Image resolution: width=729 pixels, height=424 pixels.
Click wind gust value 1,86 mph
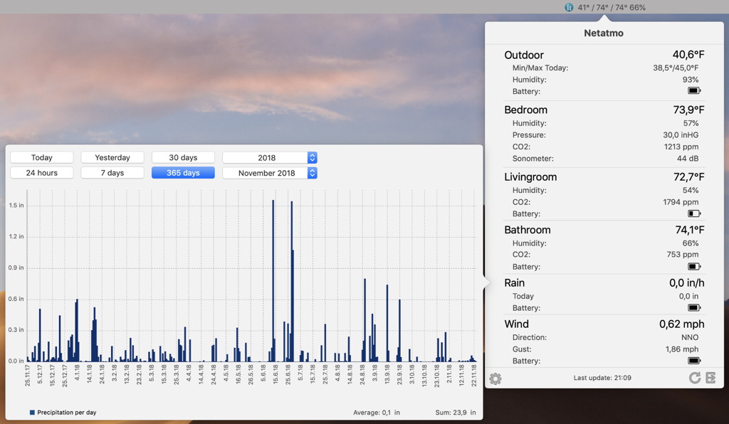click(681, 349)
